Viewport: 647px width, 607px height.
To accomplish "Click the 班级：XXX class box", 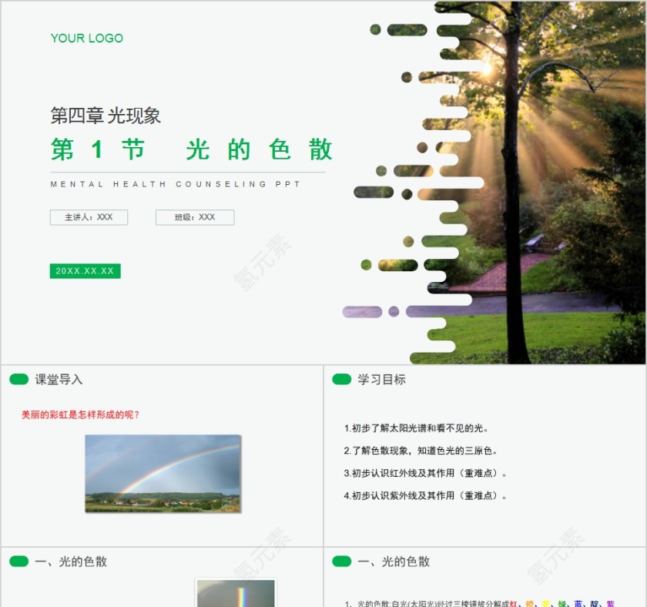I will 195,217.
